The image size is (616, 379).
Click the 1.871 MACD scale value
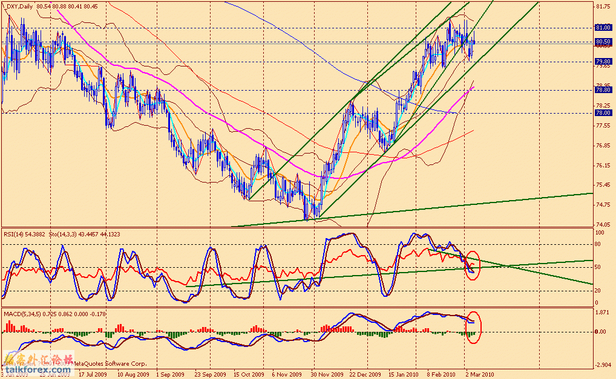coord(603,312)
